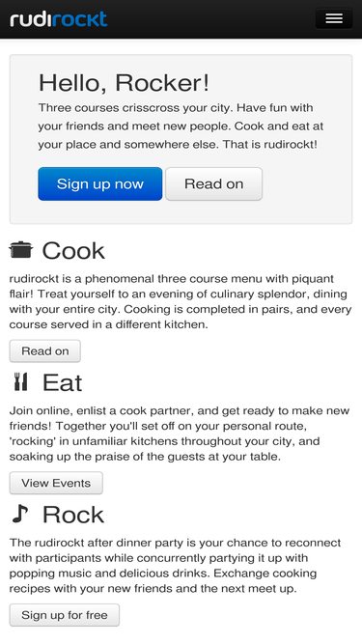Click the grey hero welcome panel

181,139
